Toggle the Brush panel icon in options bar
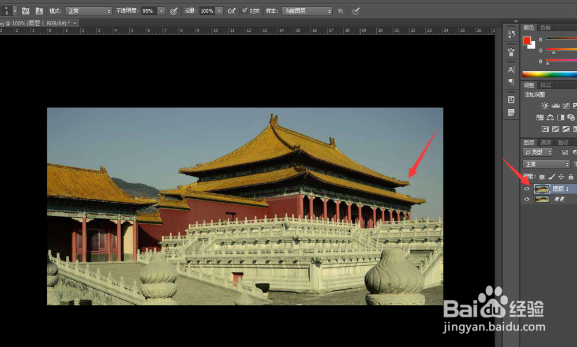 coord(25,11)
